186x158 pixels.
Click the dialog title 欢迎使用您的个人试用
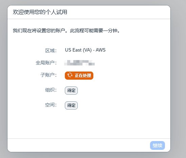click(40, 12)
